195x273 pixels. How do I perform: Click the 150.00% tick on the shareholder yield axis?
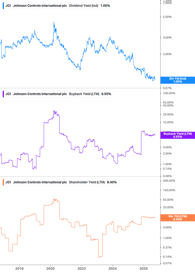169,190
